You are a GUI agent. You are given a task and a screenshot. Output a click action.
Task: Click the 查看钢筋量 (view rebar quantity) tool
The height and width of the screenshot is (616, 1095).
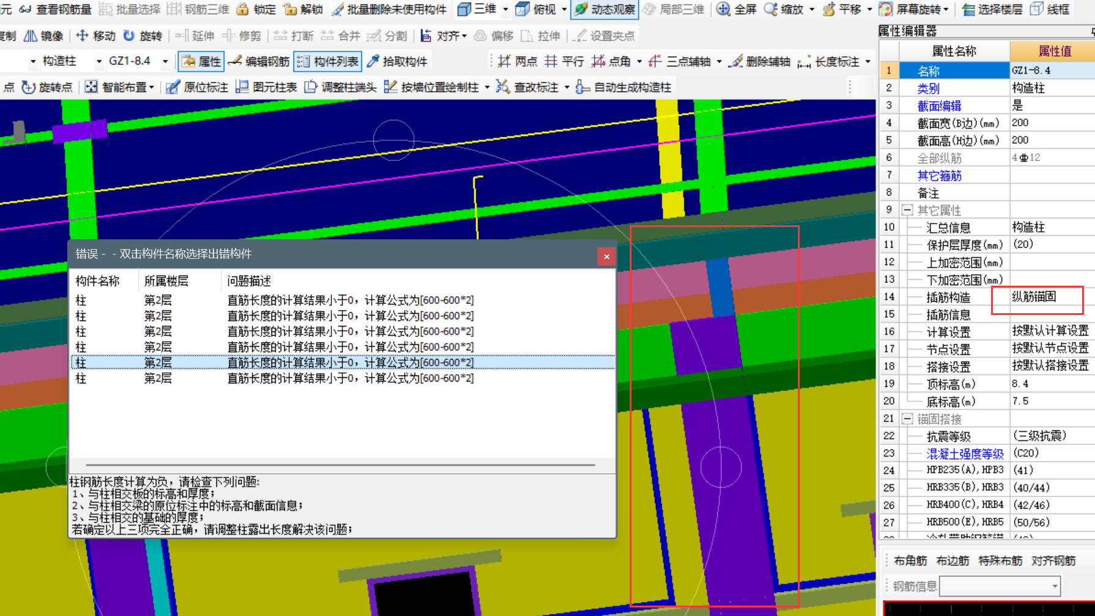pyautogui.click(x=55, y=9)
